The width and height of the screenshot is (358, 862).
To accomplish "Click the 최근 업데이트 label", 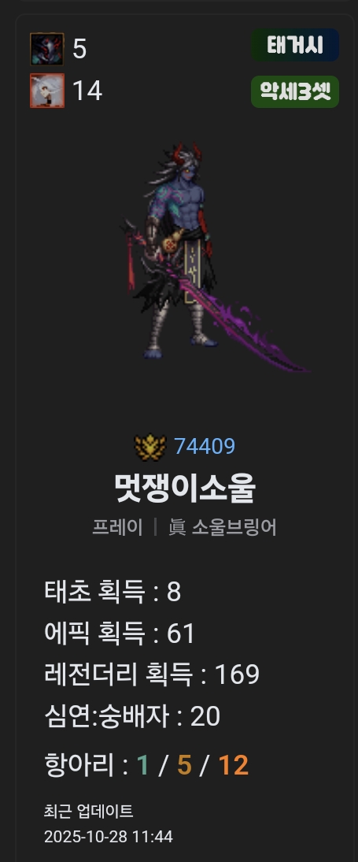I will [88, 811].
